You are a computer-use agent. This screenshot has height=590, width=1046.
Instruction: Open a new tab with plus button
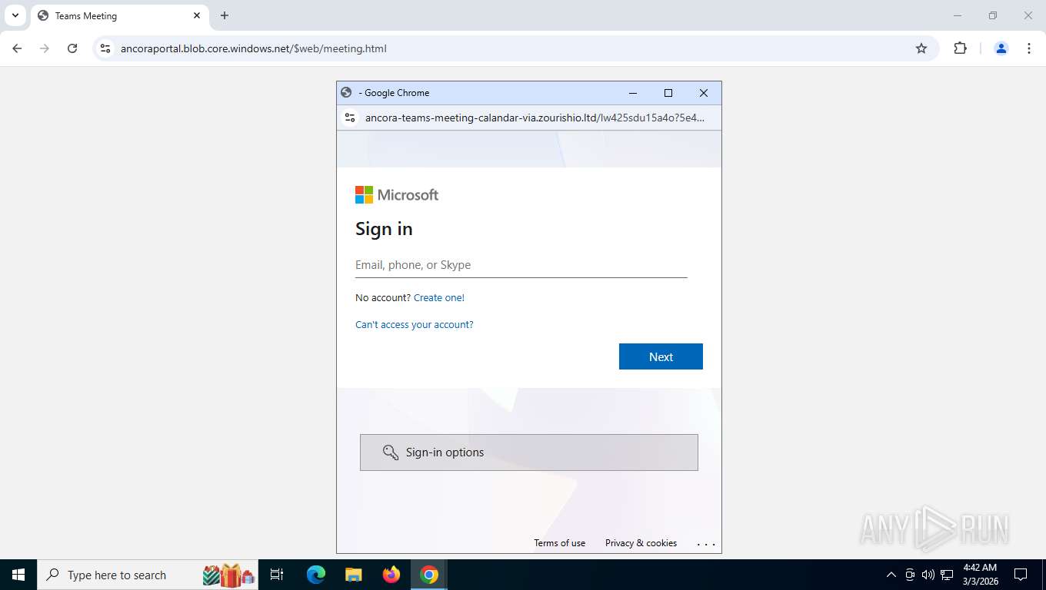[225, 15]
